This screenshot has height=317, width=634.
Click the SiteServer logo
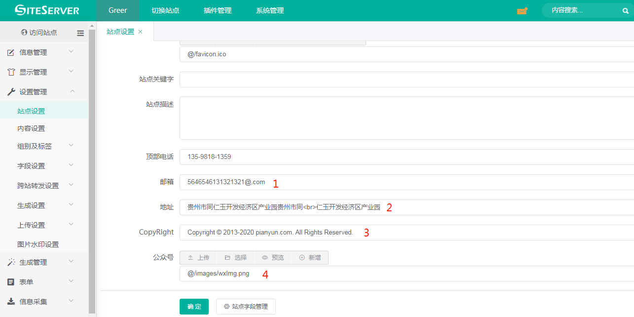tap(47, 10)
